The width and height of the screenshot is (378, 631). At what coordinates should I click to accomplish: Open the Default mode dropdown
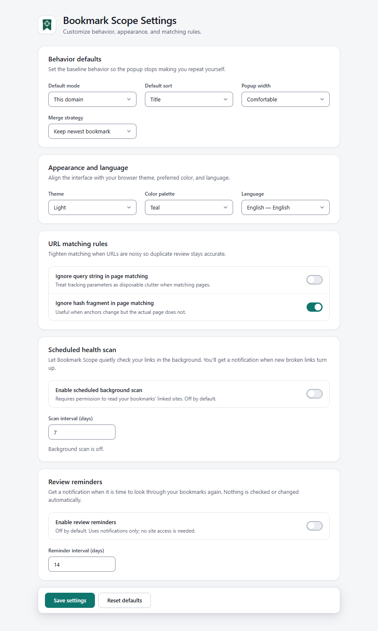click(92, 99)
